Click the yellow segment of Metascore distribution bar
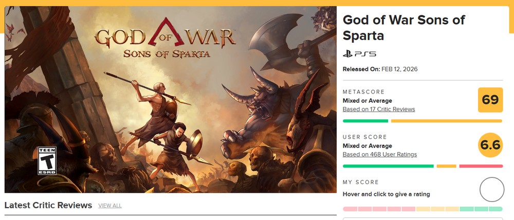 pos(446,121)
